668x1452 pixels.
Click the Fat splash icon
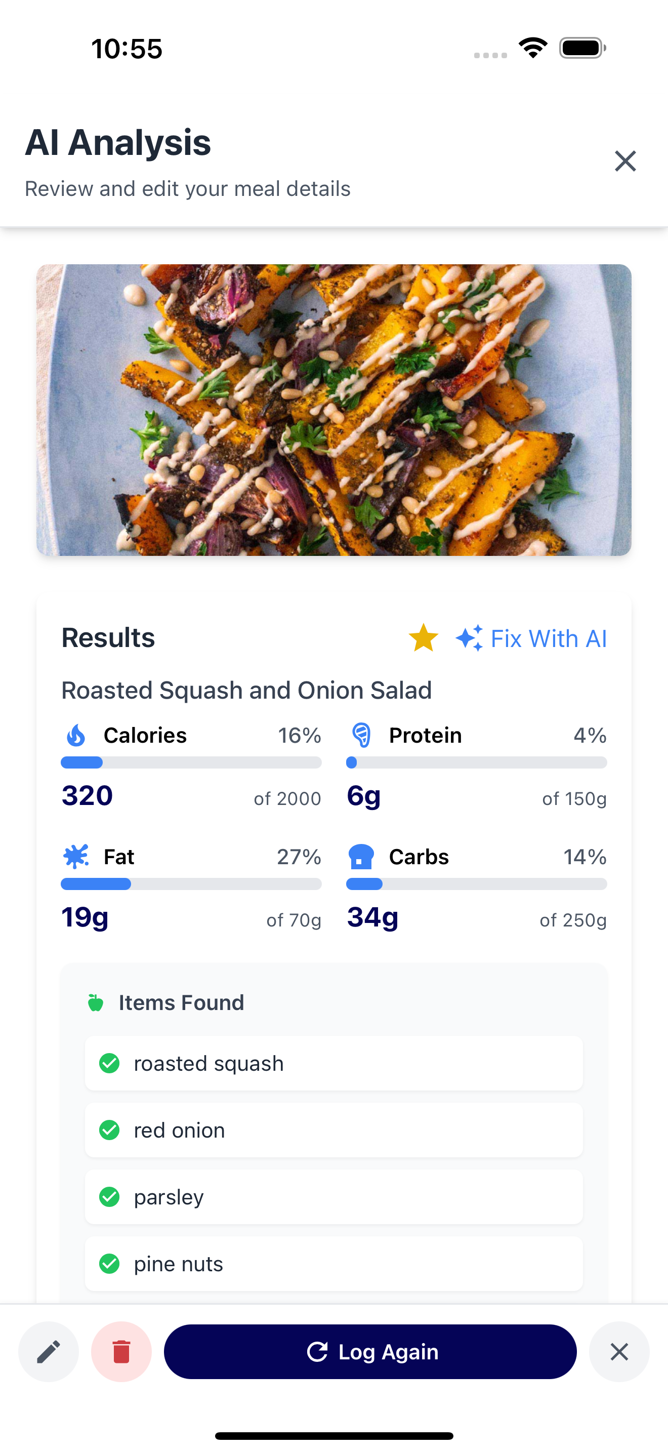[x=76, y=856]
